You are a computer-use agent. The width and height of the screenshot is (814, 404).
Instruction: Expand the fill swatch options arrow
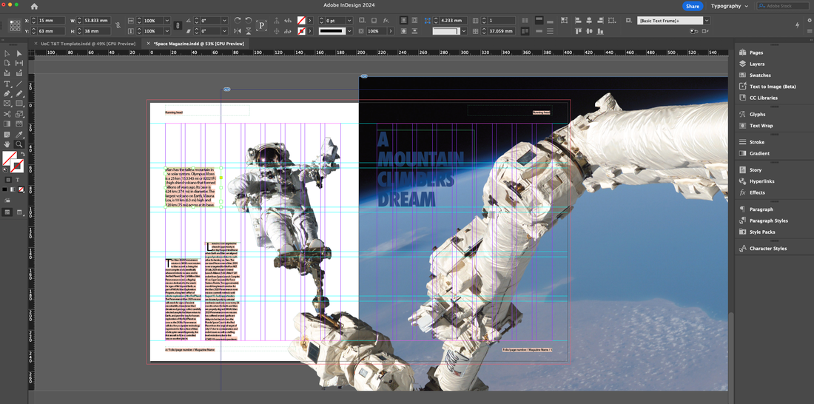[310, 20]
